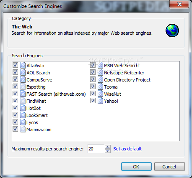Image resolution: width=192 pixels, height=178 pixels.
Task: Close the Customize Search Engines dialog
Action: (179, 4)
